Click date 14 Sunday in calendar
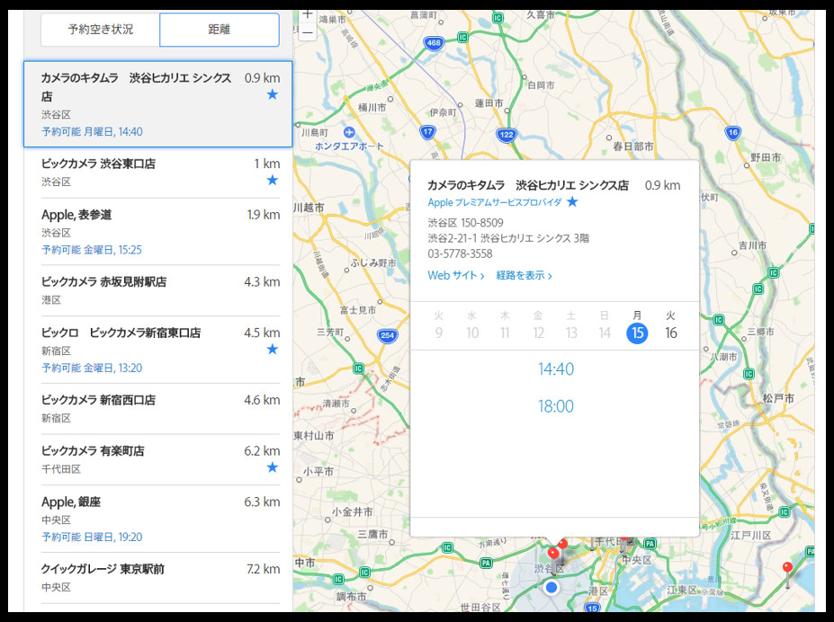Viewport: 834px width, 622px height. (x=605, y=333)
